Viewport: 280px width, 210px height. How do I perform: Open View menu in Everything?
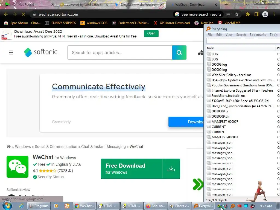tap(229, 35)
